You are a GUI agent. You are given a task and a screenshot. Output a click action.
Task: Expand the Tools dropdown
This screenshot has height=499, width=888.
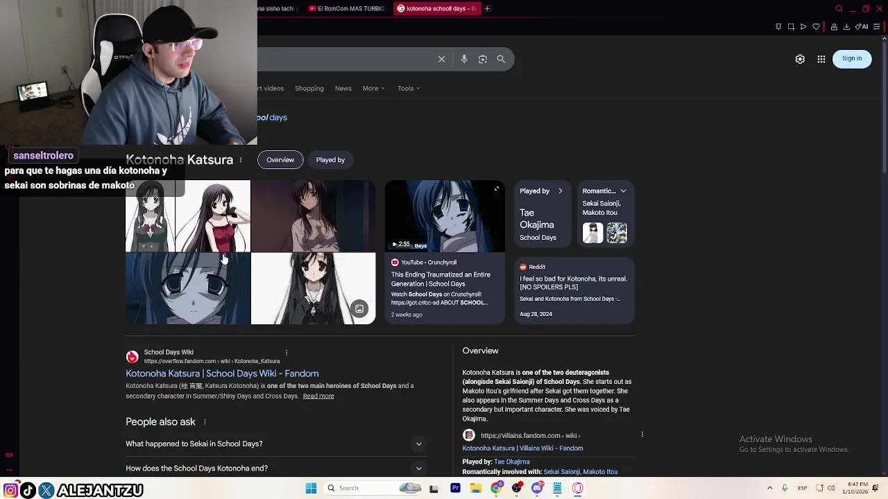pyautogui.click(x=409, y=88)
